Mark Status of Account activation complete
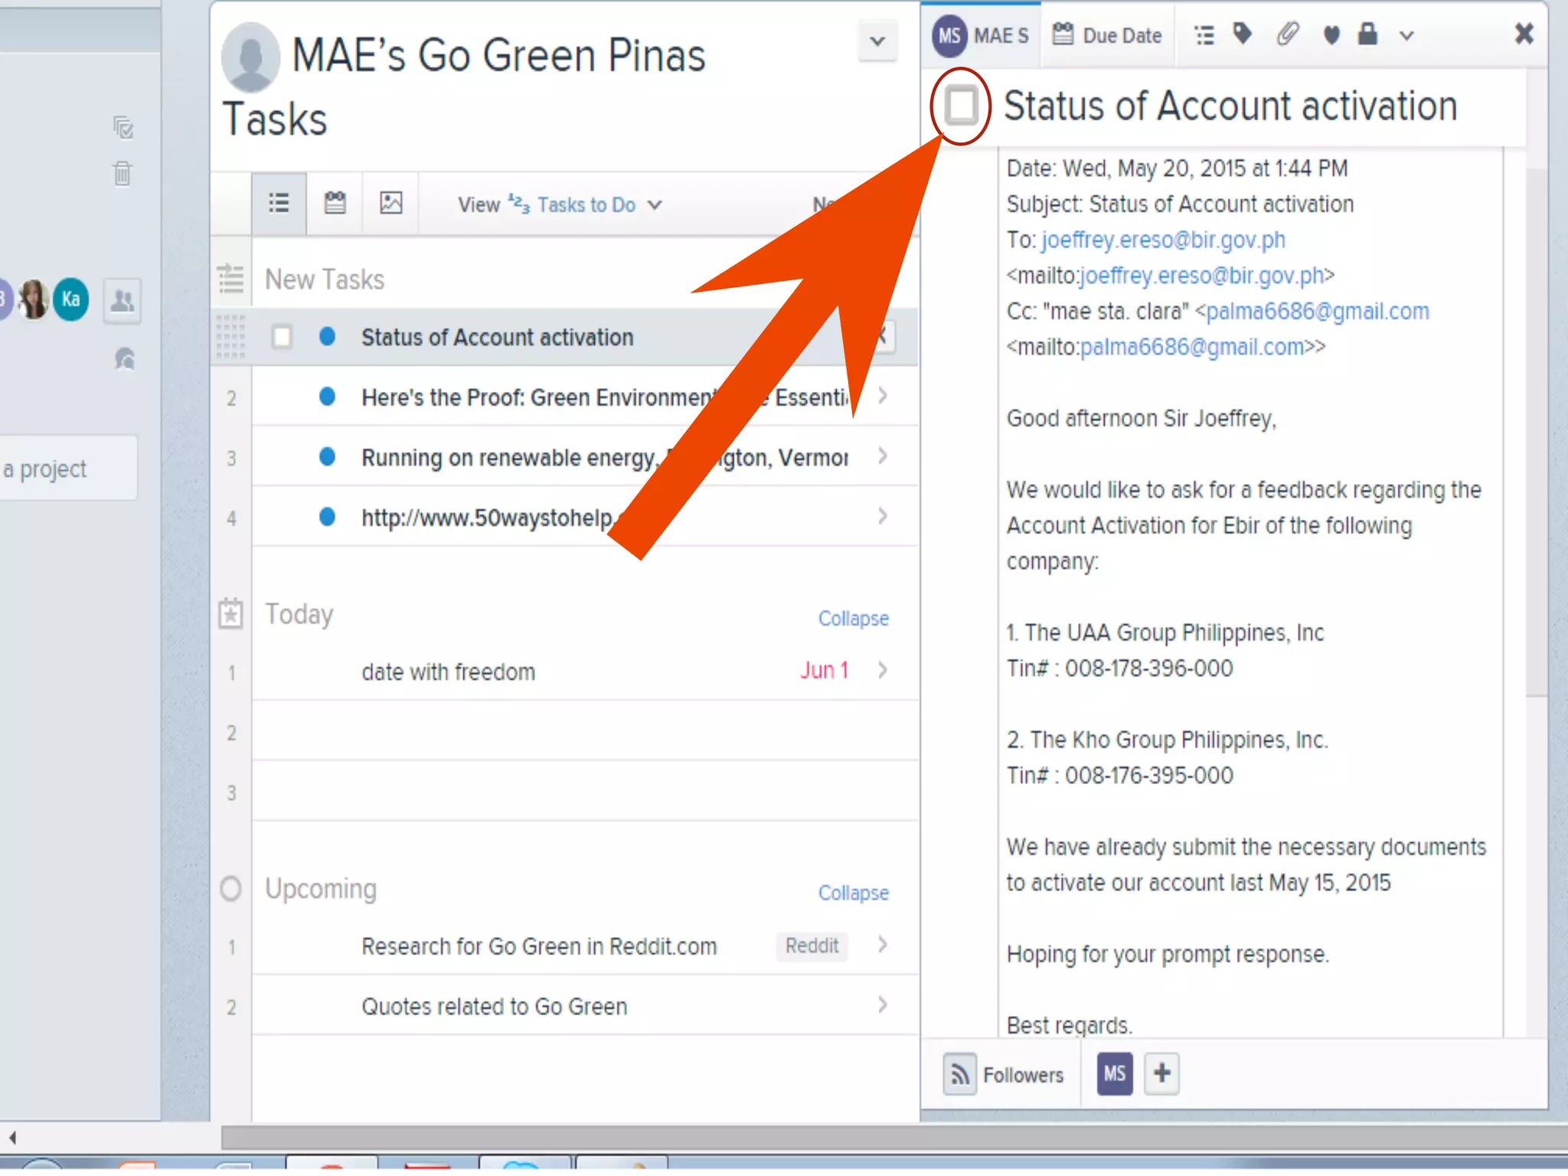This screenshot has height=1176, width=1568. click(961, 106)
